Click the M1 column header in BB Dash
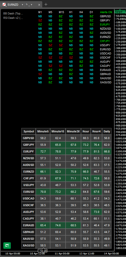 click(x=40, y=12)
